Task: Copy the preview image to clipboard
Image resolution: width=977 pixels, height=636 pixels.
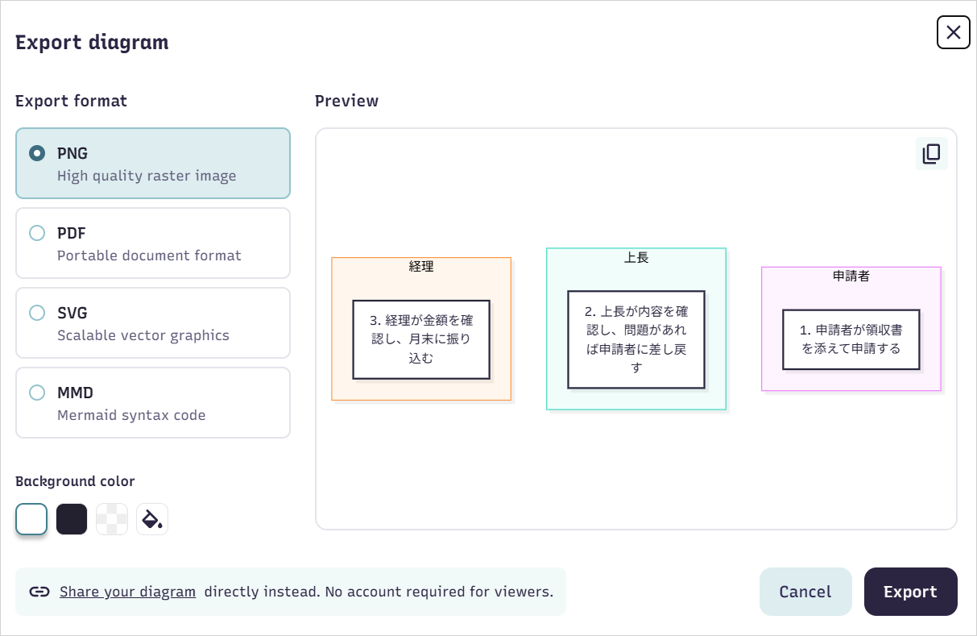Action: pos(931,154)
